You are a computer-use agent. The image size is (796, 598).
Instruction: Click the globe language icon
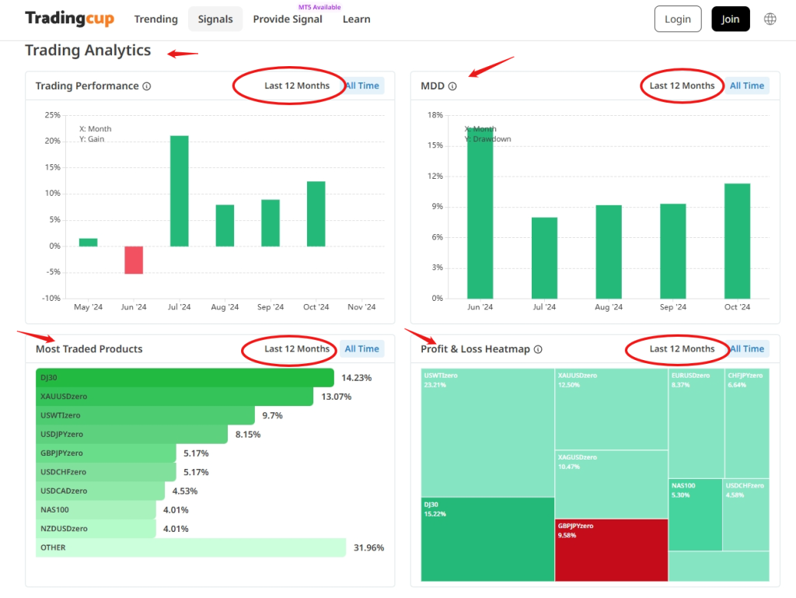point(770,19)
